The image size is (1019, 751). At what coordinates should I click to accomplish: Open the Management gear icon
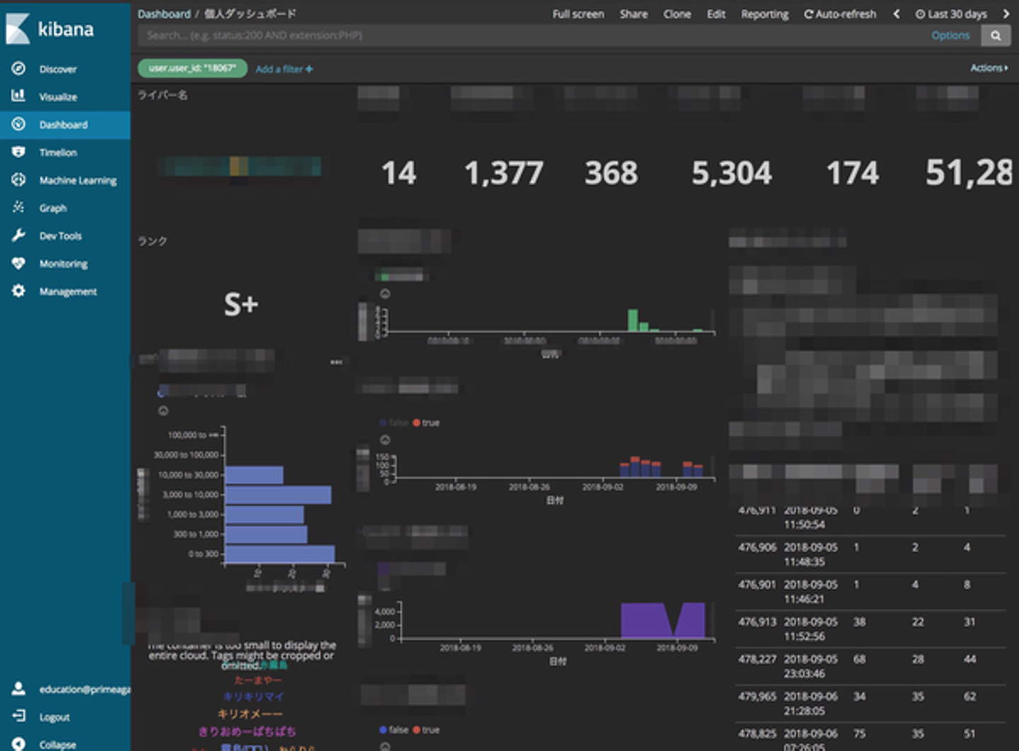(18, 291)
